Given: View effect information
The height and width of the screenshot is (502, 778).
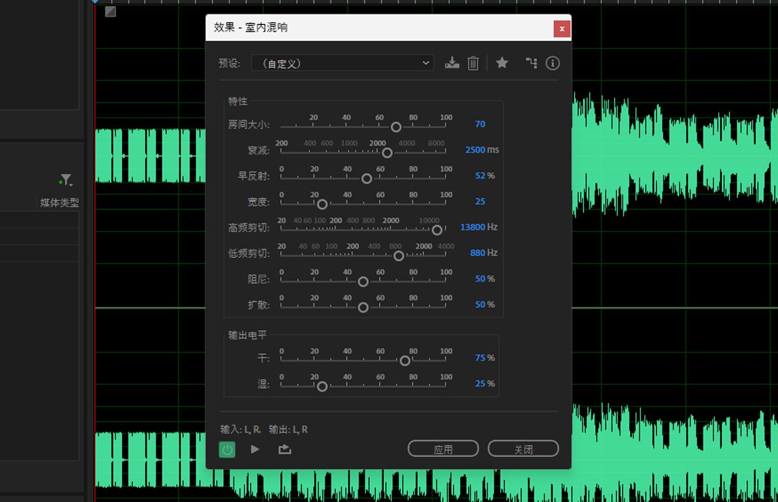Looking at the screenshot, I should 552,63.
